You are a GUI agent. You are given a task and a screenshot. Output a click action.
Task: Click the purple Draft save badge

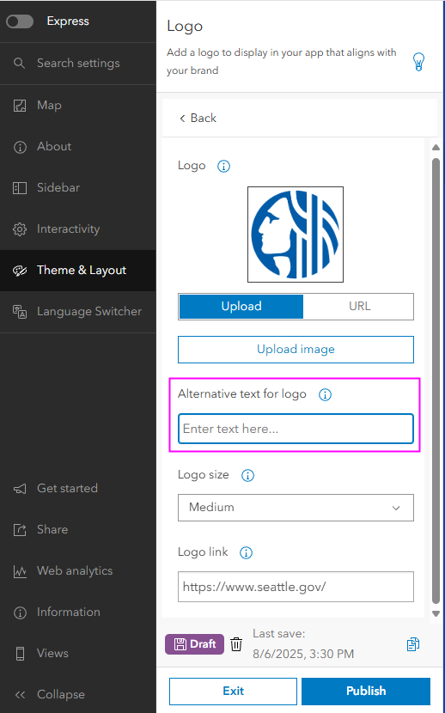[x=194, y=644]
